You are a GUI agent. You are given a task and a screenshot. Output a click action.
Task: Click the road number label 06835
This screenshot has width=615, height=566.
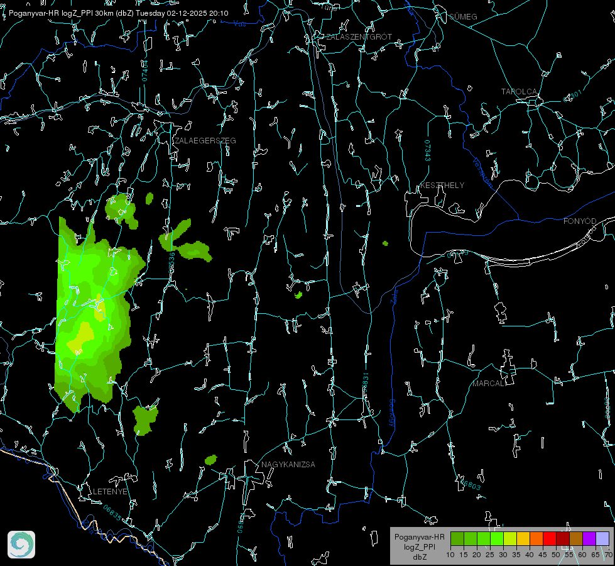click(x=112, y=513)
